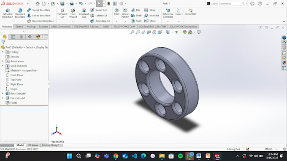Open Reference Geometry options

pos(168,13)
